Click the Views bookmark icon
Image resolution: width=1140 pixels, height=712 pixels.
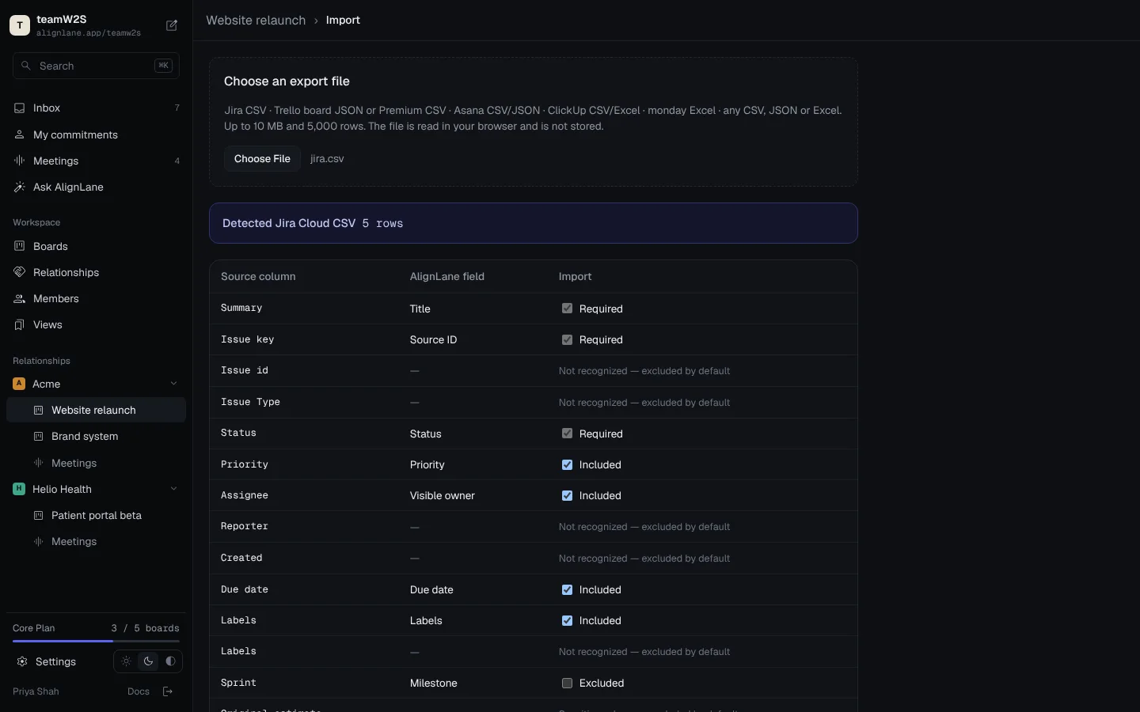point(20,324)
